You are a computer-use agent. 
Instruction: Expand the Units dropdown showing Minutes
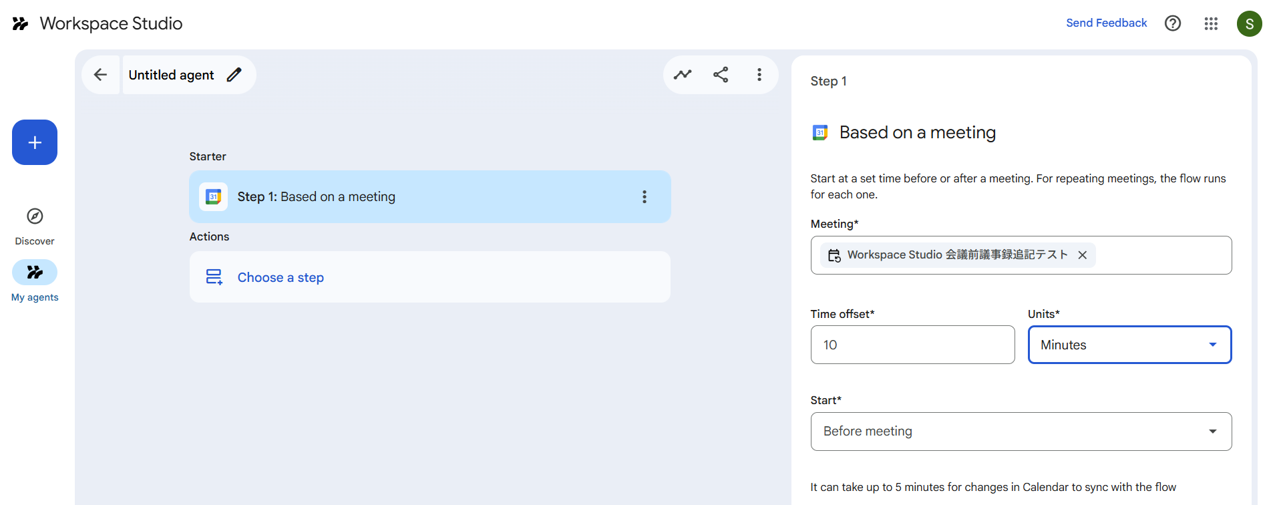(x=1129, y=345)
